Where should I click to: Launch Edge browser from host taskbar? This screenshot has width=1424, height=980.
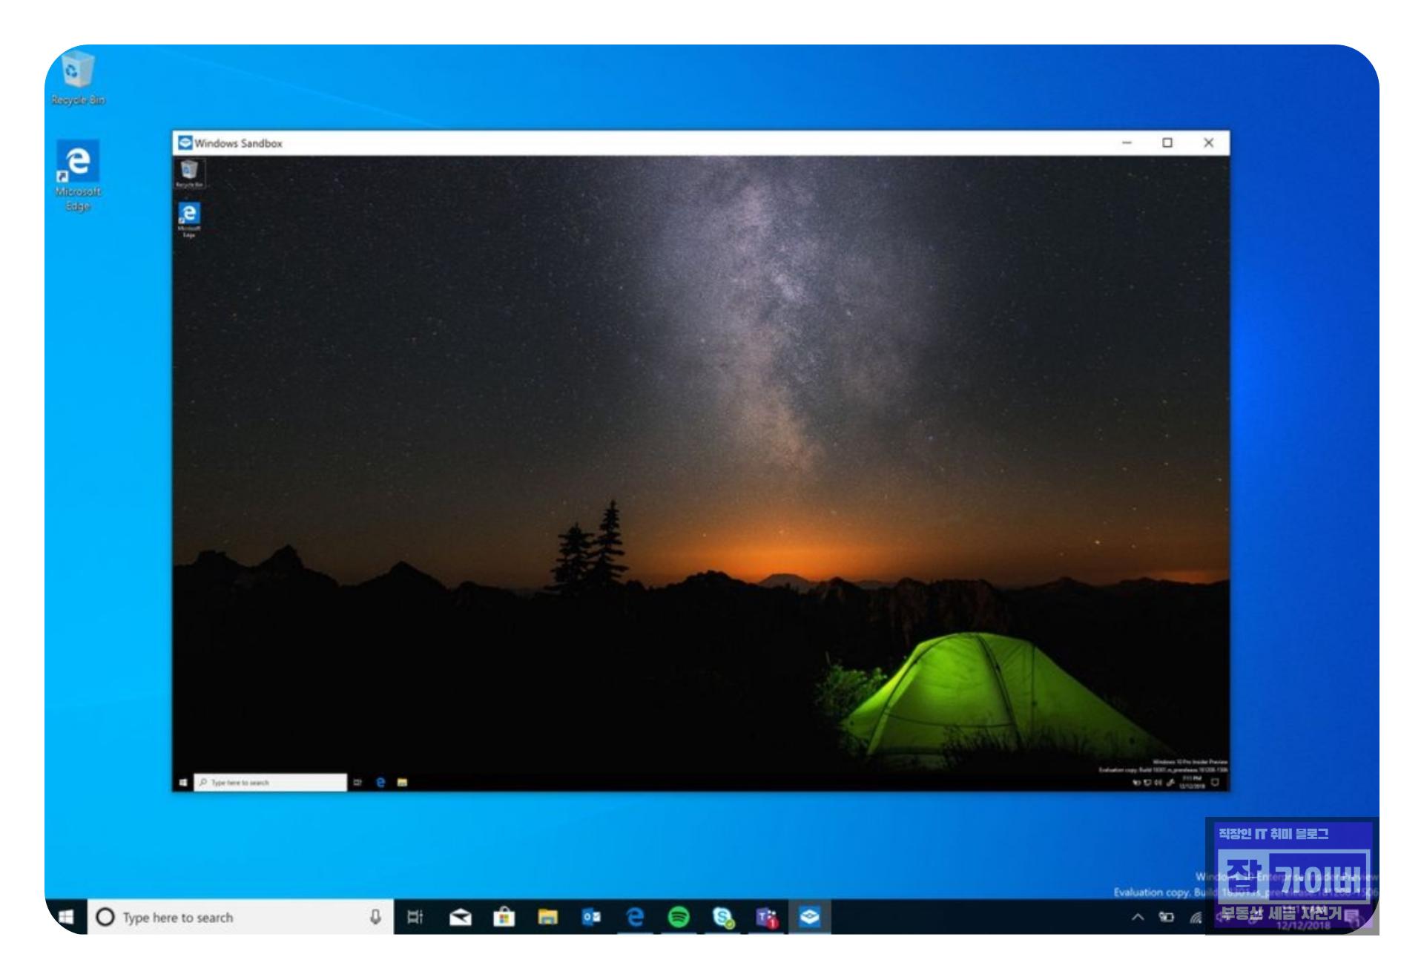[x=635, y=918]
